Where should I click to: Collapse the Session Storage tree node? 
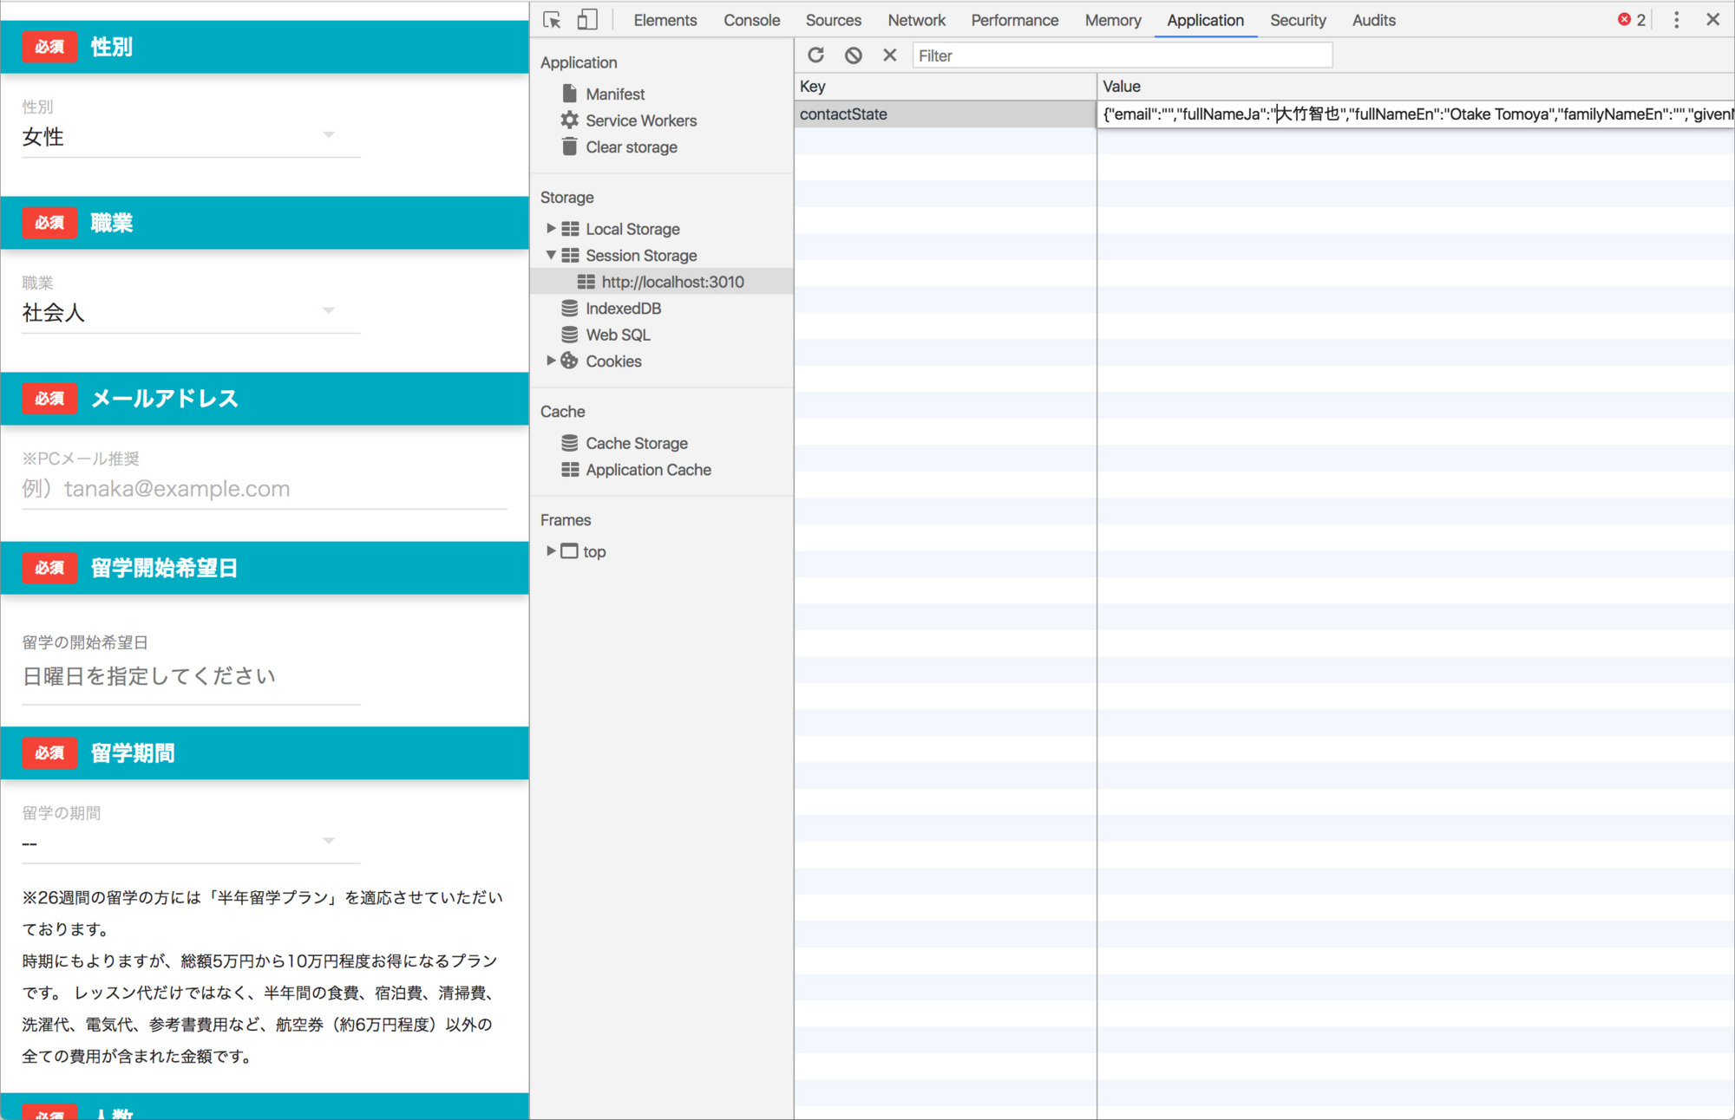(x=551, y=255)
